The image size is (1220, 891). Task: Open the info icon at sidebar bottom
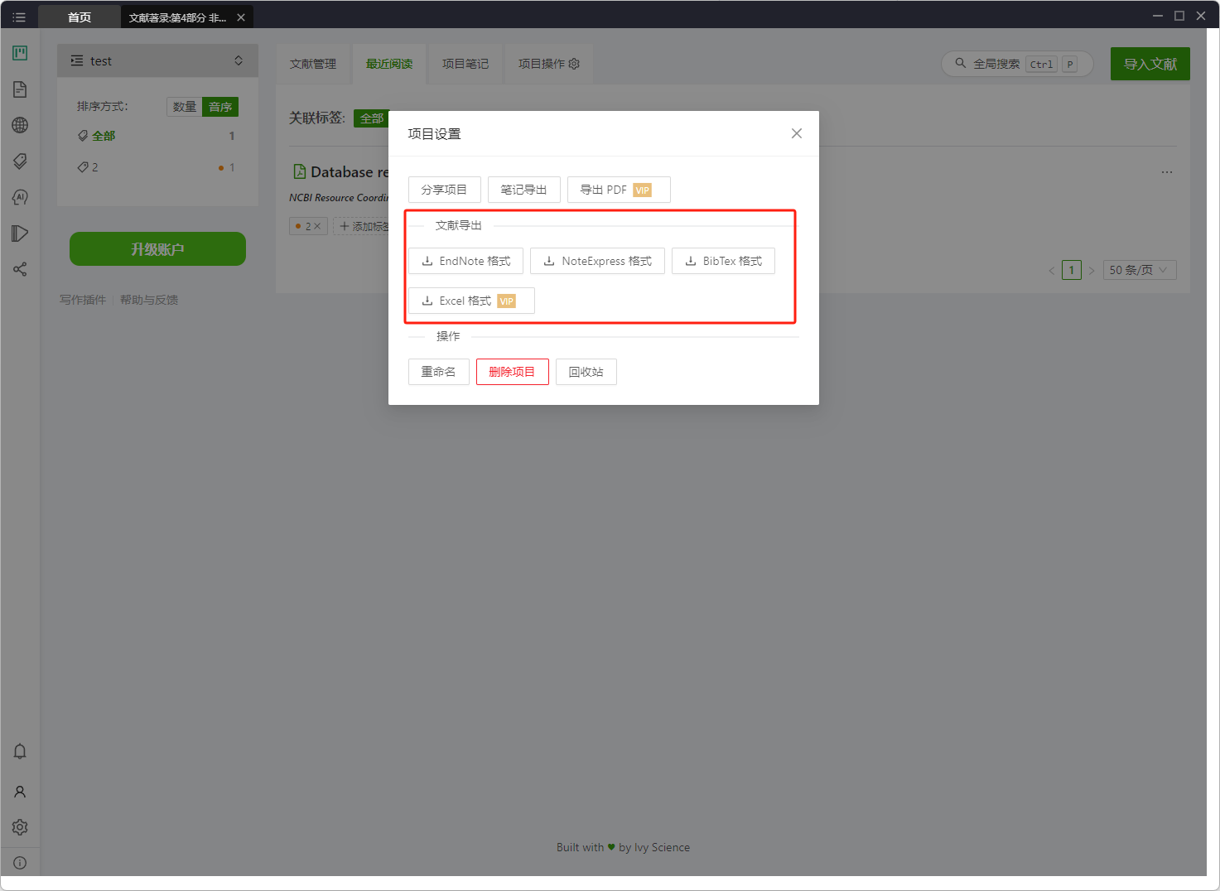pyautogui.click(x=20, y=863)
